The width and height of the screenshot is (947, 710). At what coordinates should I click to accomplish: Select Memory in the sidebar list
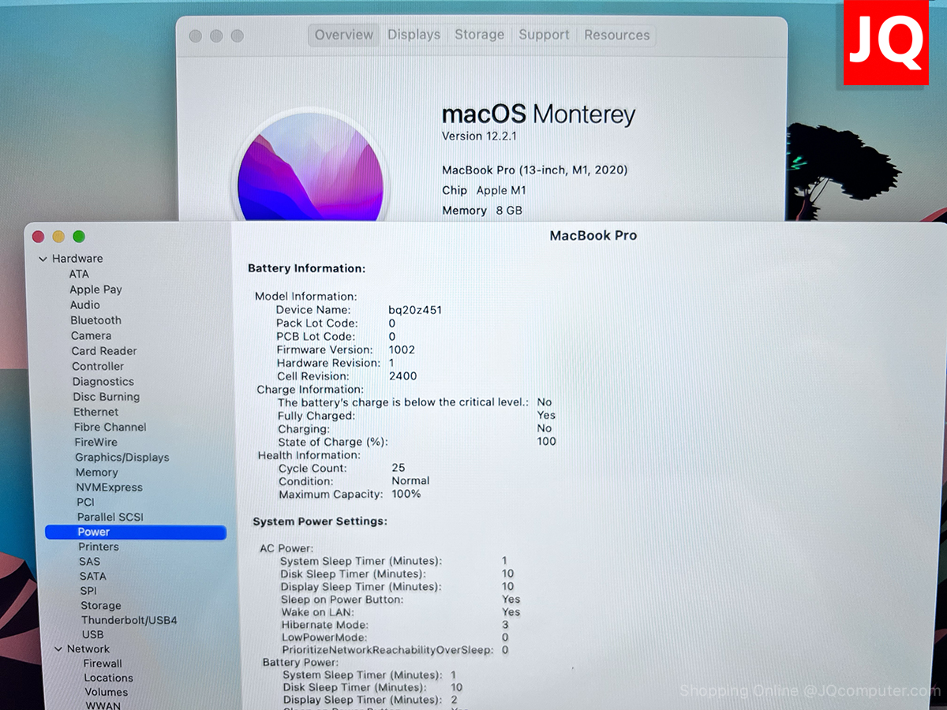tap(96, 473)
